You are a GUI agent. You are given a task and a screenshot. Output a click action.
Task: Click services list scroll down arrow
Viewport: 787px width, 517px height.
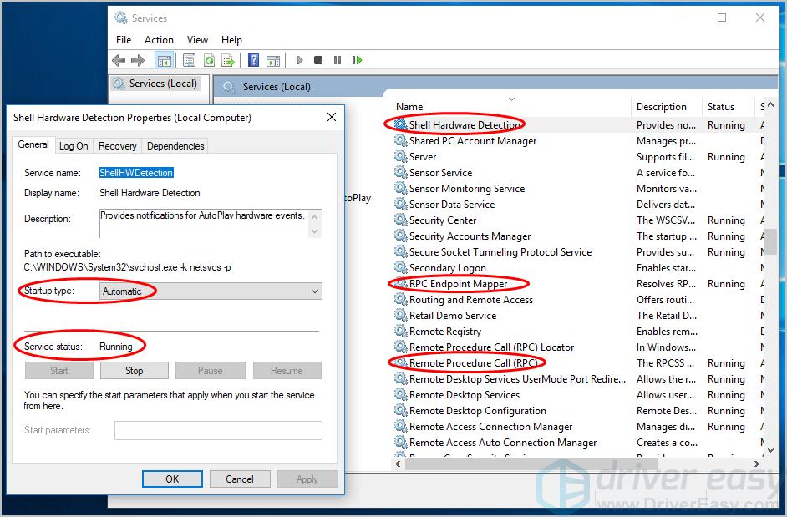[771, 450]
